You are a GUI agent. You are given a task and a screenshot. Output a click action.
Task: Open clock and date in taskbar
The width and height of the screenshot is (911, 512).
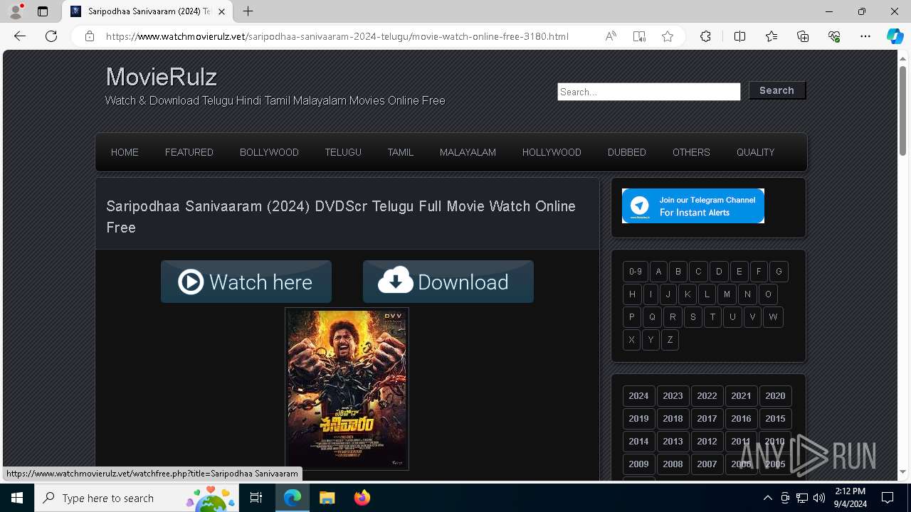tap(850, 498)
